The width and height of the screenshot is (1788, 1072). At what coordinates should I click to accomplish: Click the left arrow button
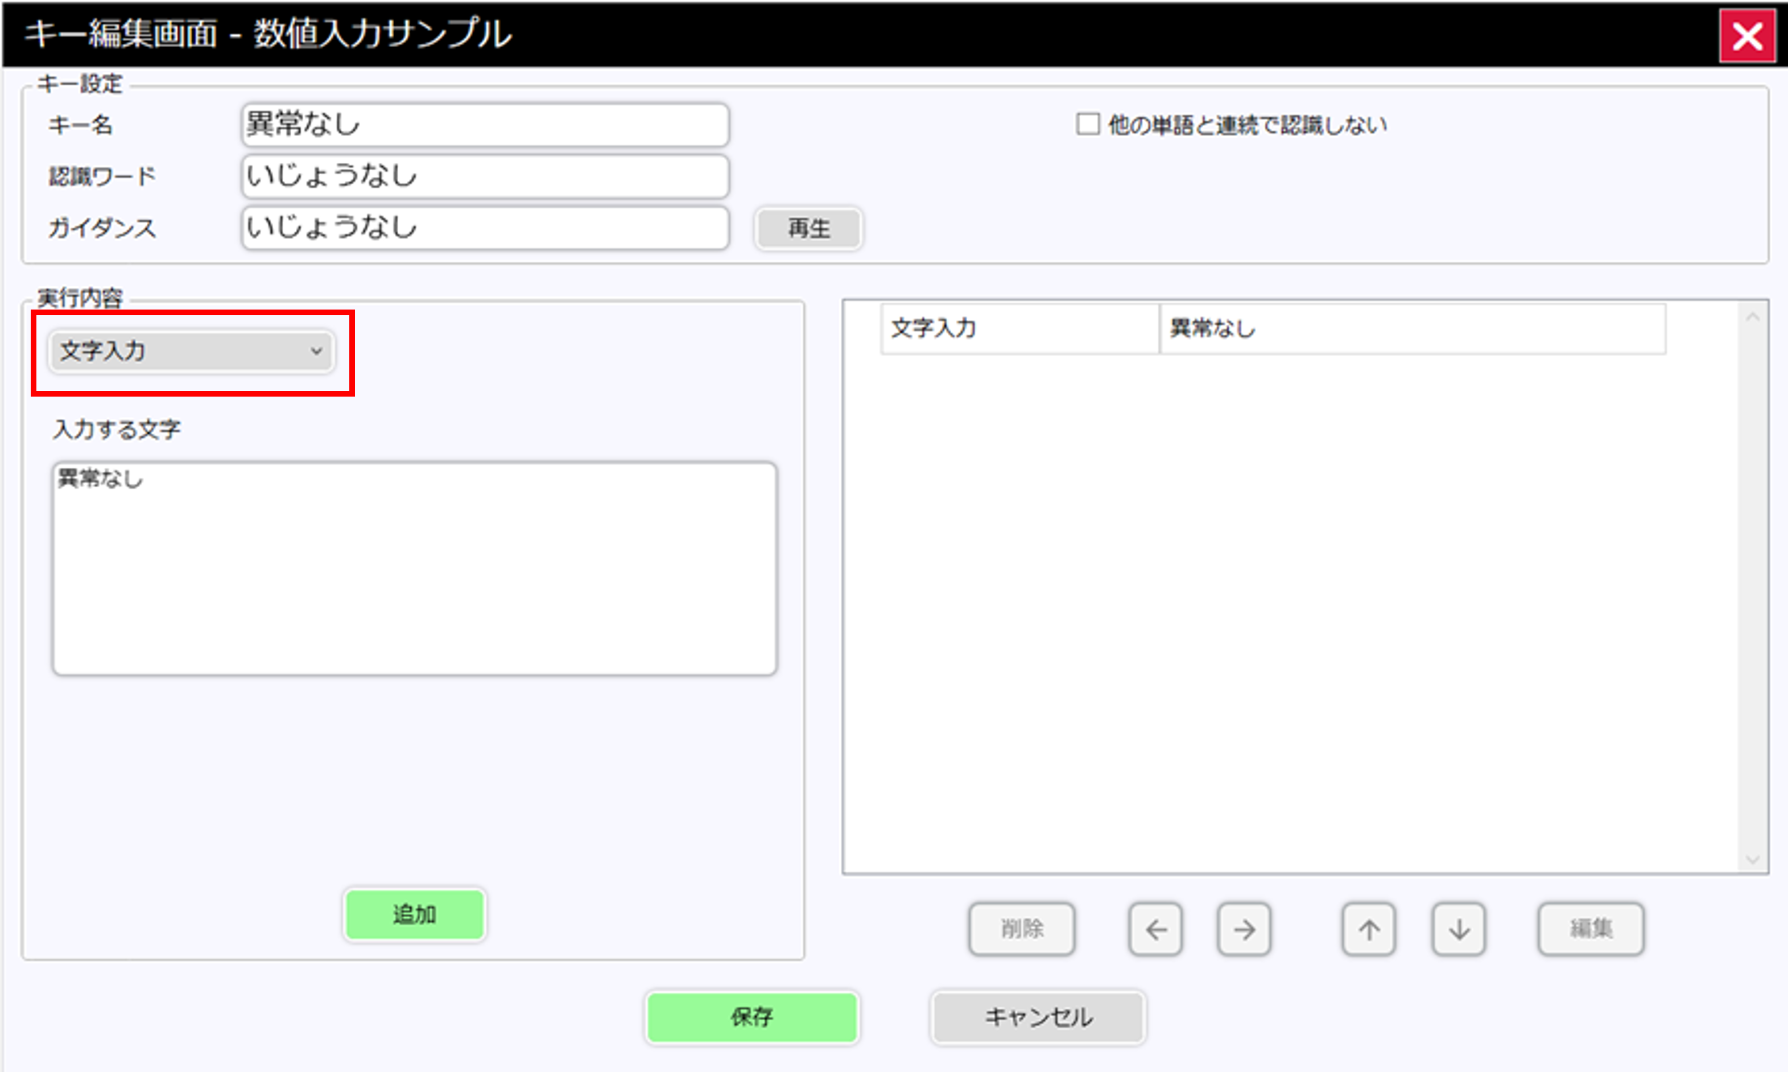coord(1155,929)
